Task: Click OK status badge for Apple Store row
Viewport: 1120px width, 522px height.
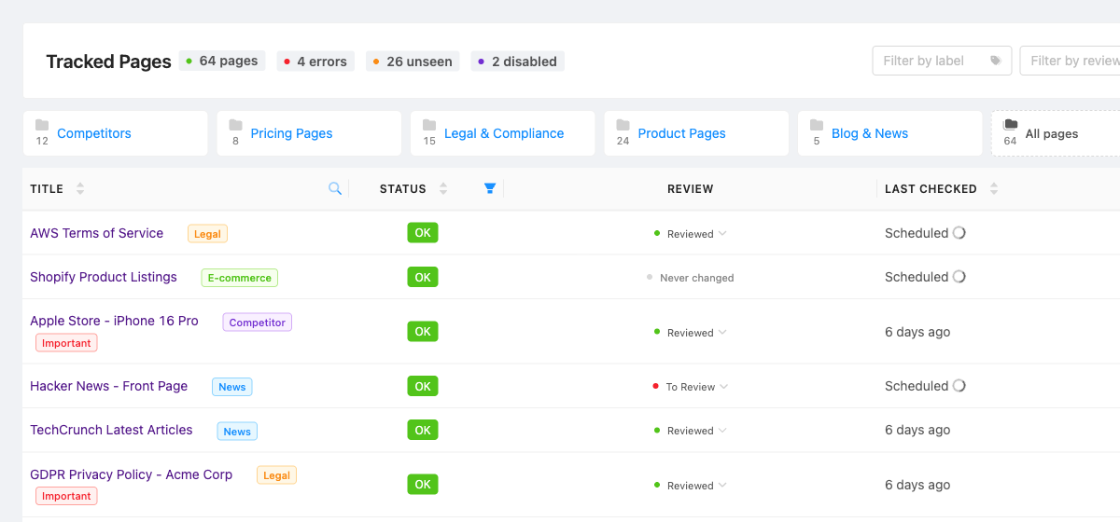Action: 423,331
